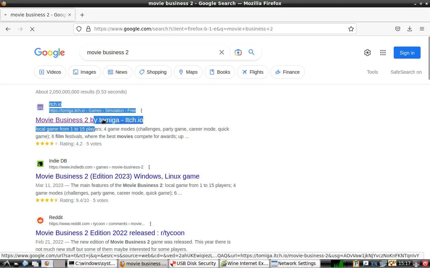This screenshot has width=430, height=268.
Task: Click the Indie DB site name
Action: [58, 161]
